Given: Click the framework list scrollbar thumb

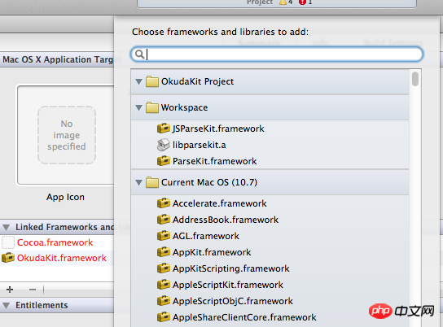Looking at the screenshot, I should click(x=415, y=79).
